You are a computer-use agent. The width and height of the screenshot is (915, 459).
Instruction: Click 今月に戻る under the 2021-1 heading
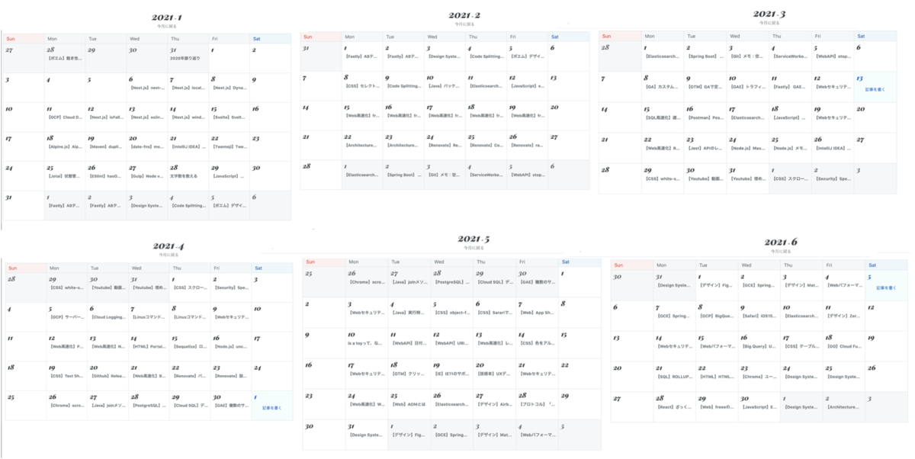165,26
